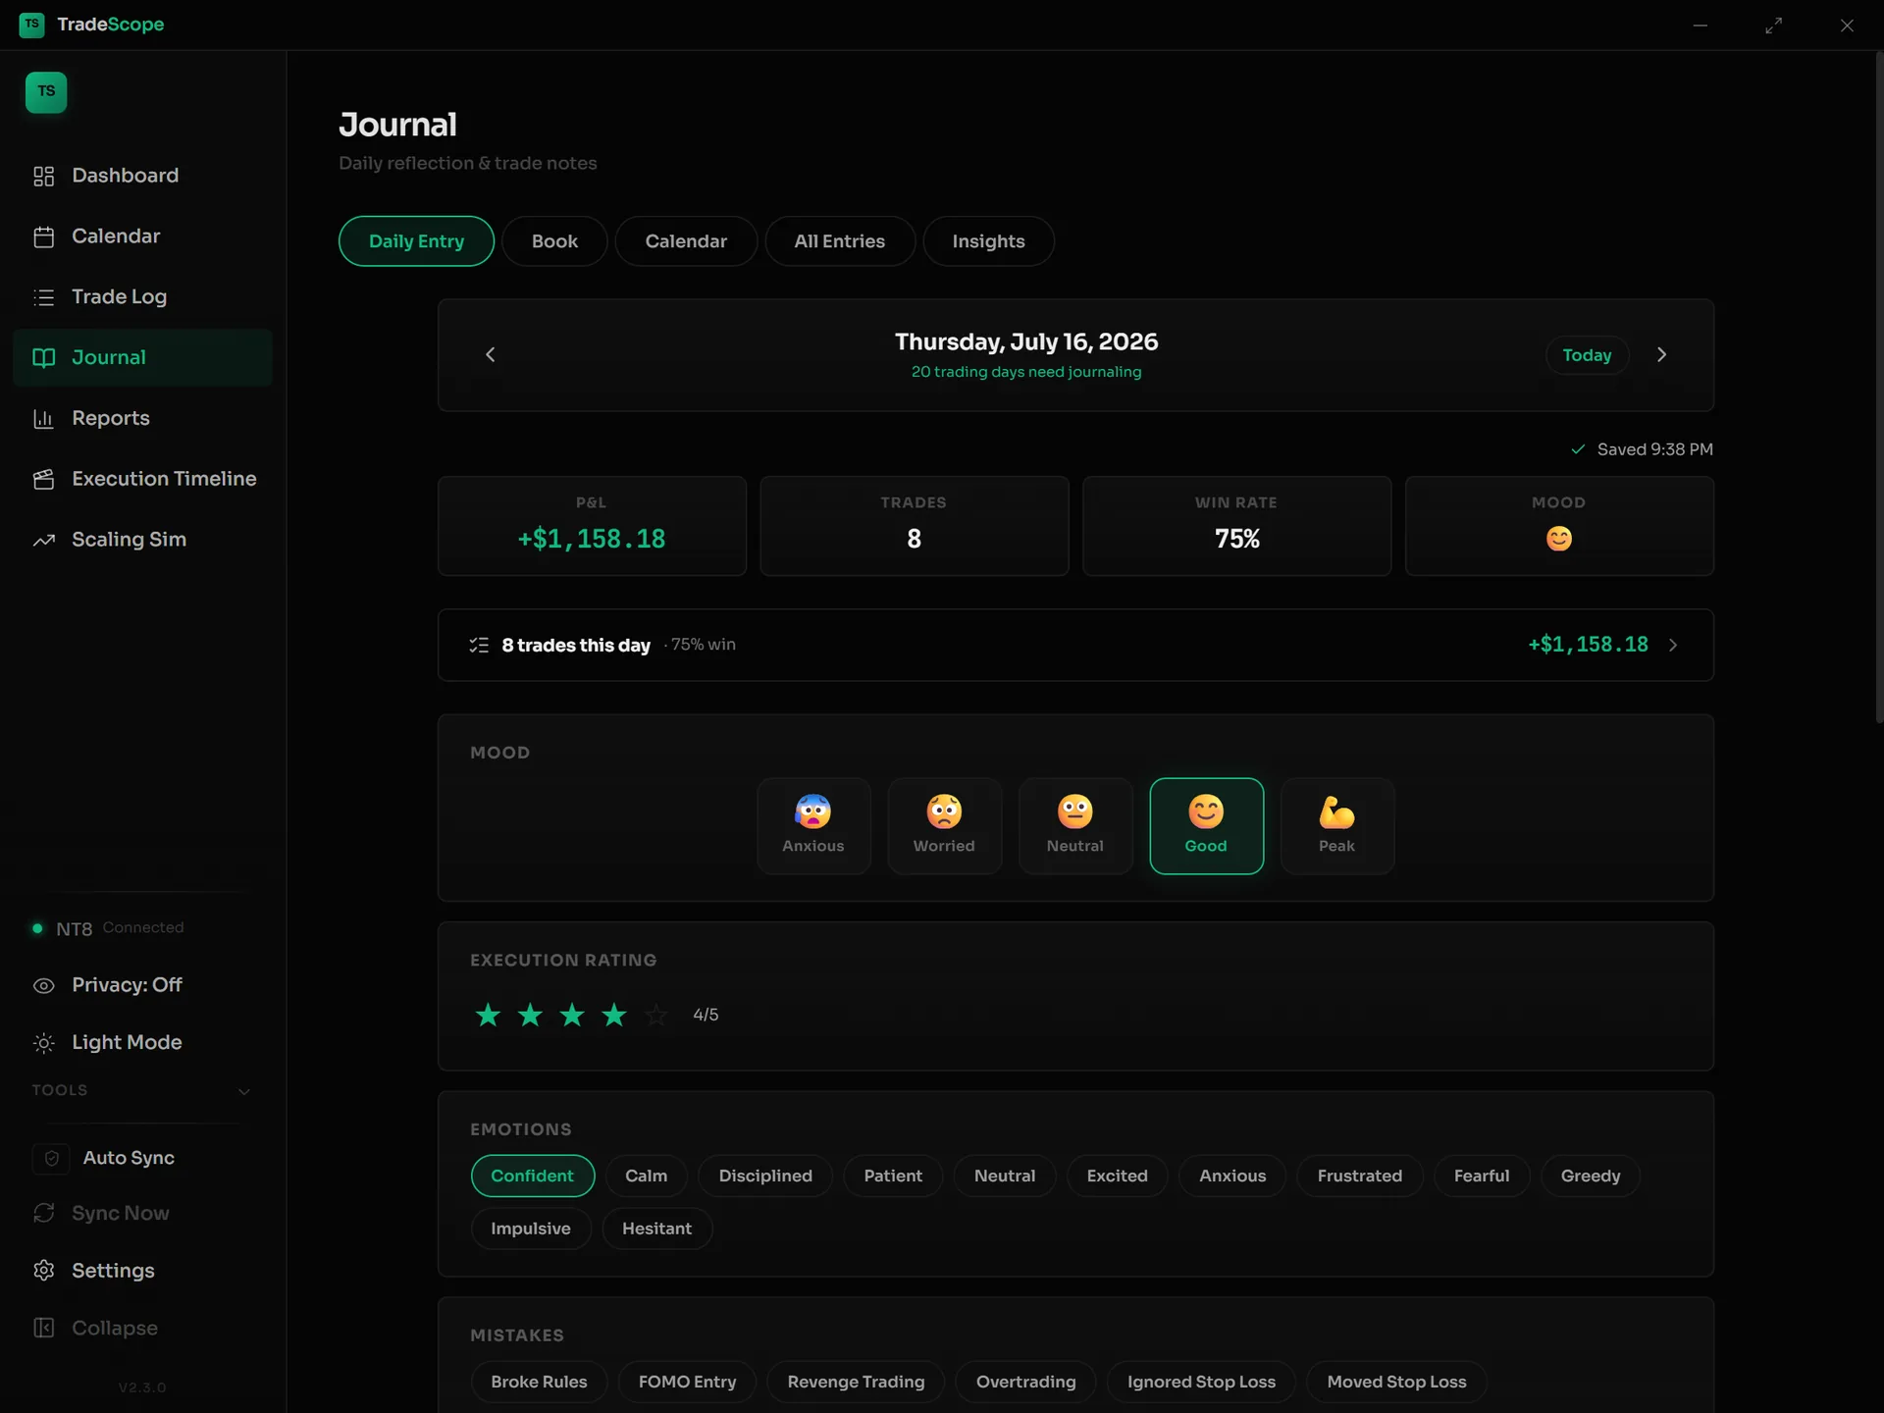The height and width of the screenshot is (1413, 1884).
Task: Click the Win Rate 75% card
Action: tap(1236, 526)
